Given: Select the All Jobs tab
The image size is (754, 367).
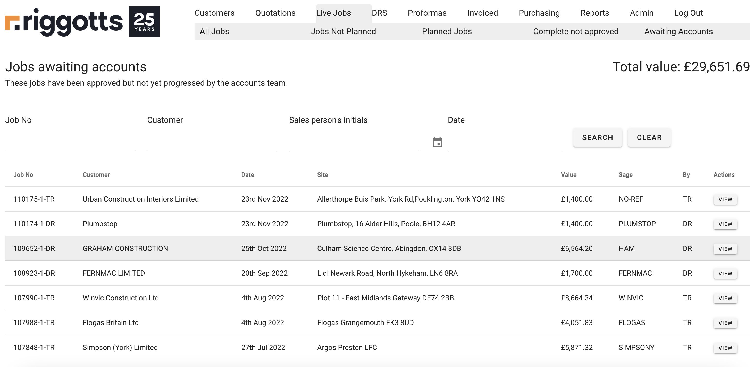Looking at the screenshot, I should [214, 31].
